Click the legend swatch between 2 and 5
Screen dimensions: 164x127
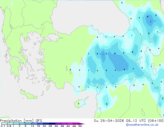(22, 124)
